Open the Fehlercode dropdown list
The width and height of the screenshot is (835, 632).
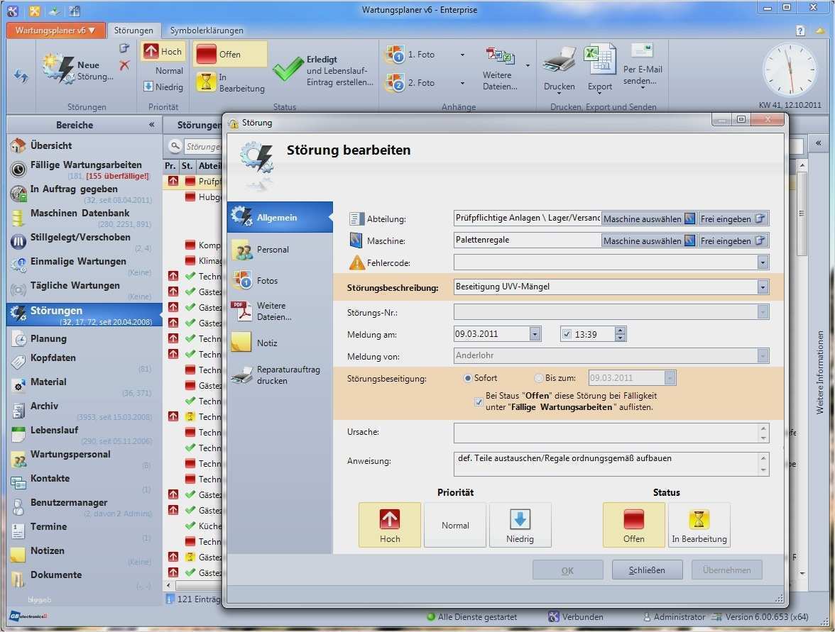[x=763, y=263]
